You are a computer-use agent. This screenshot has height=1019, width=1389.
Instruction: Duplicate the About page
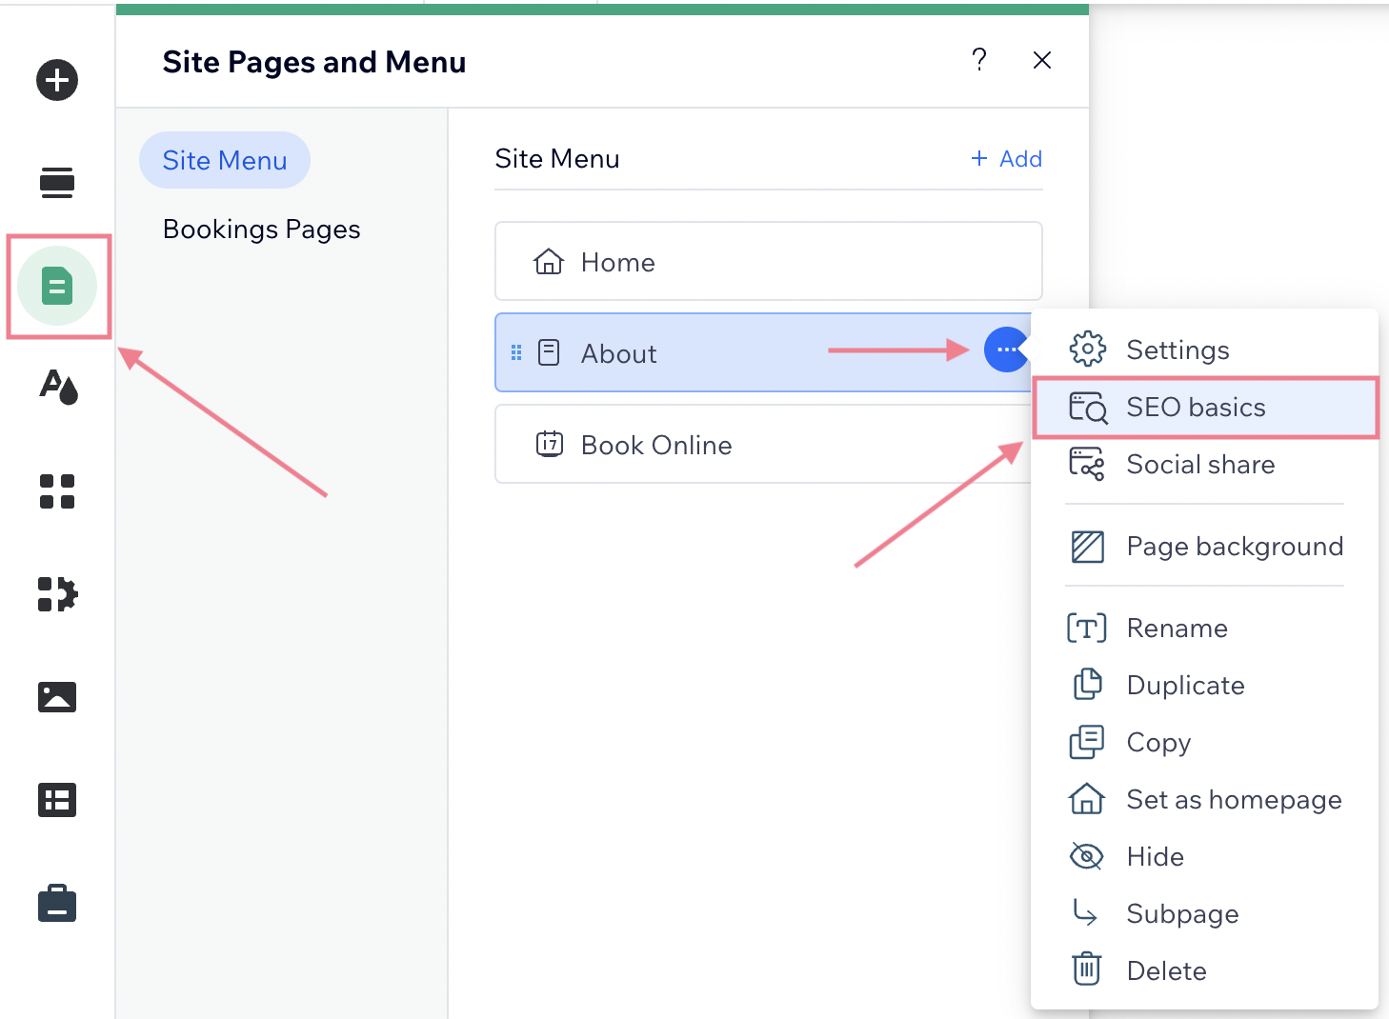pos(1185,685)
